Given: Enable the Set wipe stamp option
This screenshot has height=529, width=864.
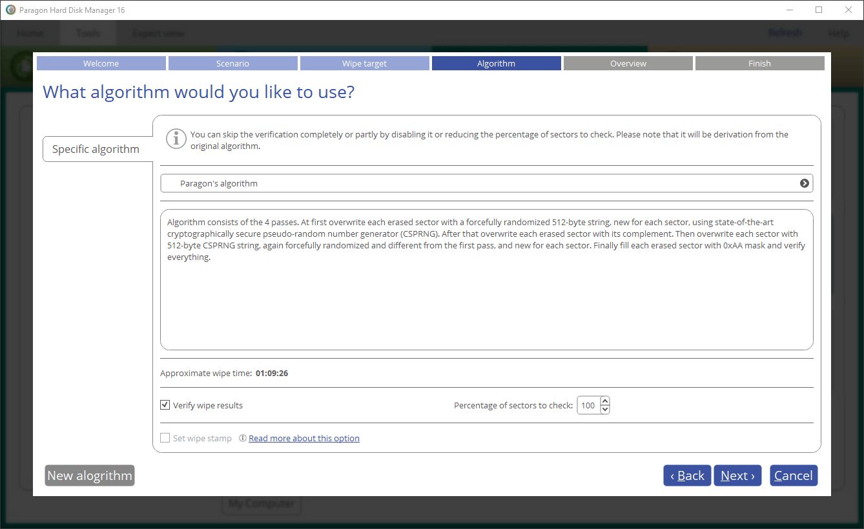Looking at the screenshot, I should pyautogui.click(x=165, y=437).
